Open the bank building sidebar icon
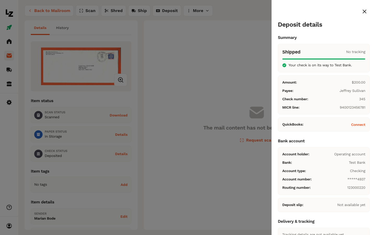This screenshot has height=235, width=376. (9, 84)
